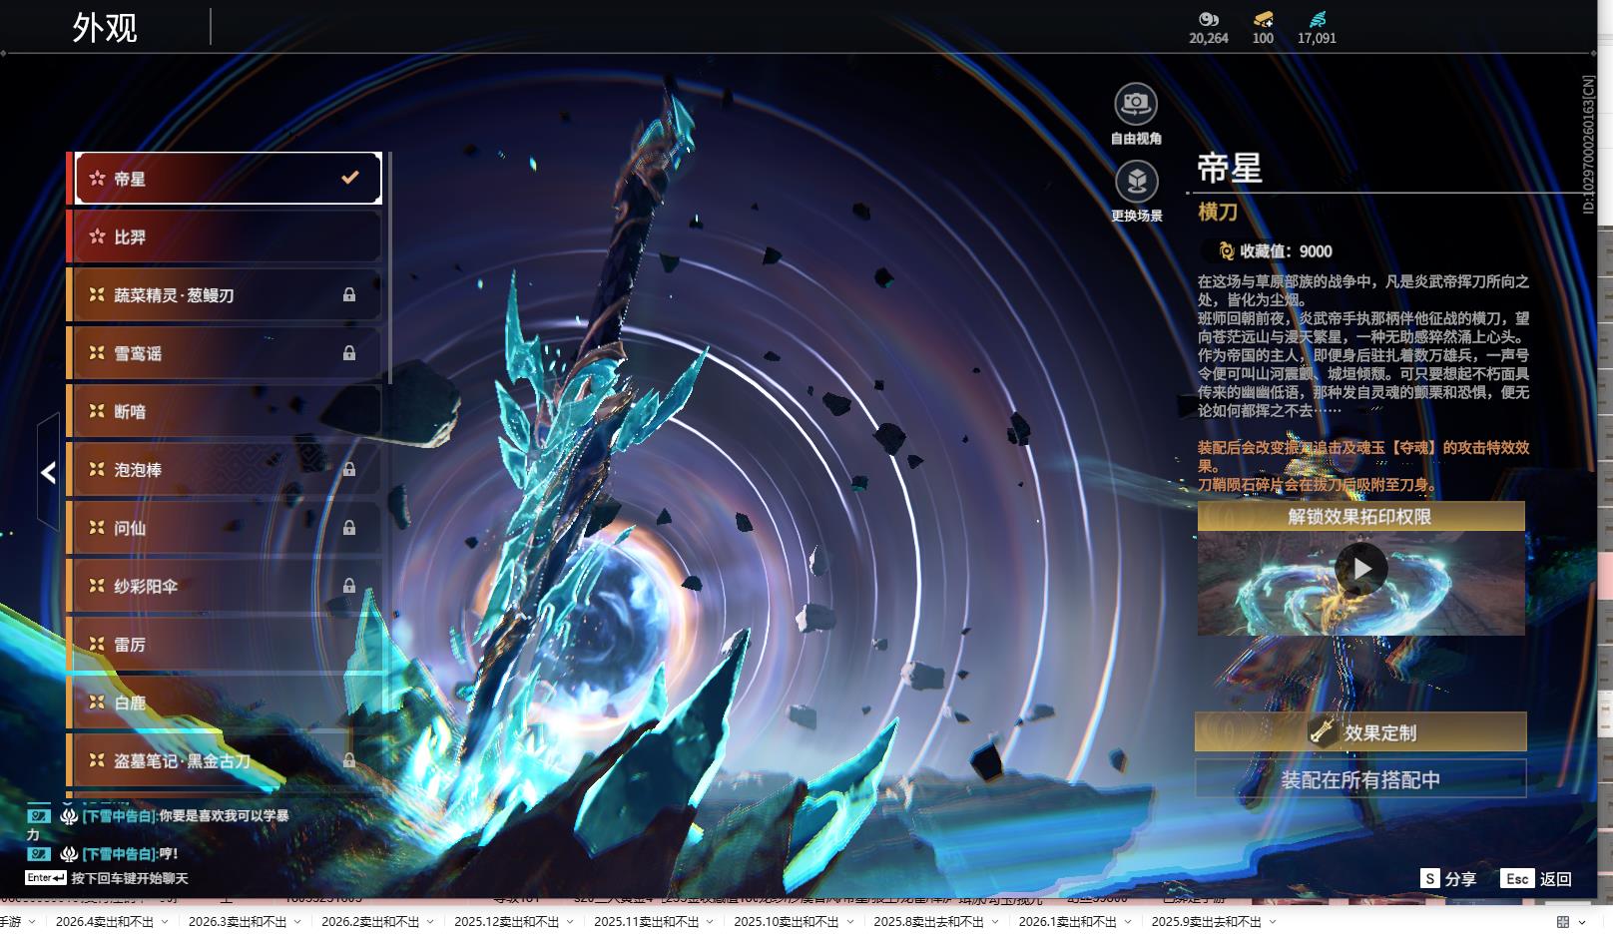Click the lock icon on 雪鸾谣
Screen dimensions: 1613x937
click(349, 353)
